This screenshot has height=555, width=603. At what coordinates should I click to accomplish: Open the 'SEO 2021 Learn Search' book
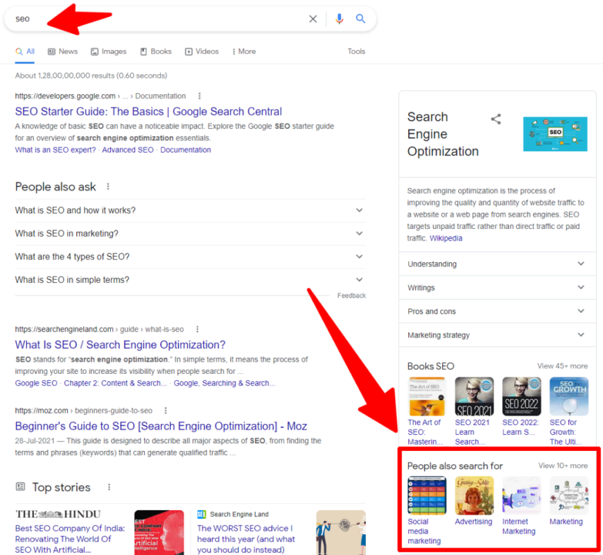[x=474, y=412]
